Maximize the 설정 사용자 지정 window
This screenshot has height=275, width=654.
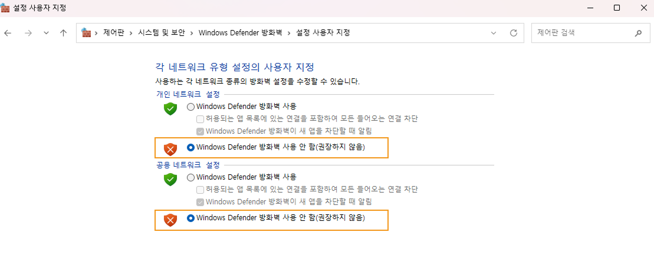point(617,8)
